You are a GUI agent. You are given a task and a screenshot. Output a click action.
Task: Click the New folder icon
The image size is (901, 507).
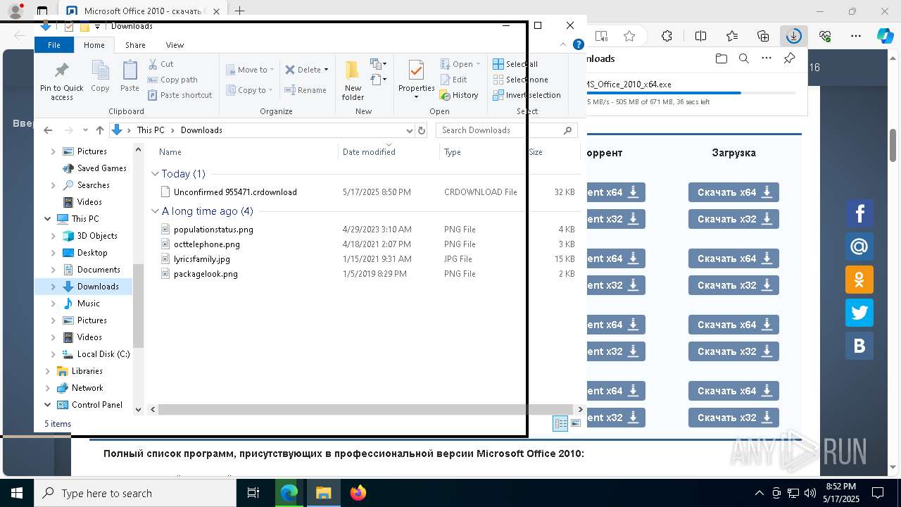point(353,71)
